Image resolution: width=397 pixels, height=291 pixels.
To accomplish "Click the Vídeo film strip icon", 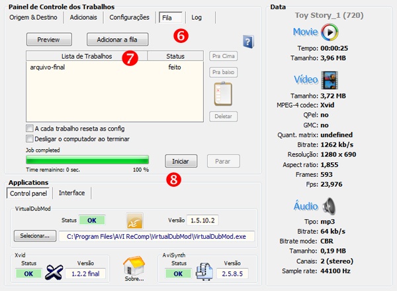I will (x=330, y=81).
